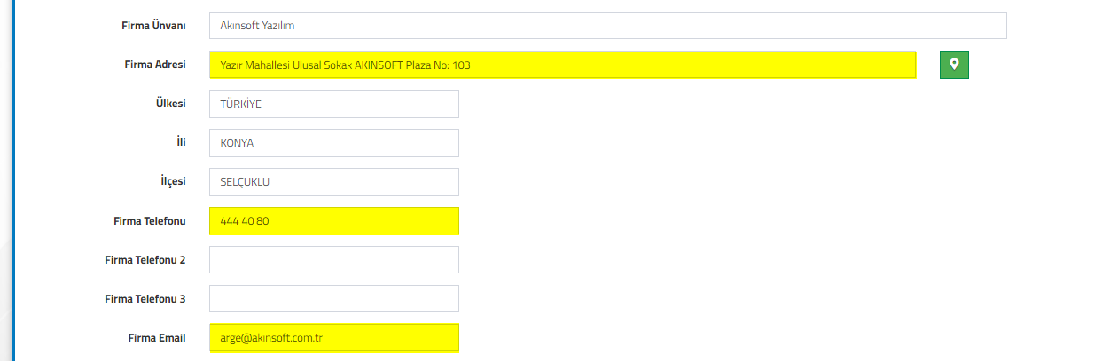Click the blue vertical border stripe
This screenshot has width=1110, height=361.
(14, 180)
